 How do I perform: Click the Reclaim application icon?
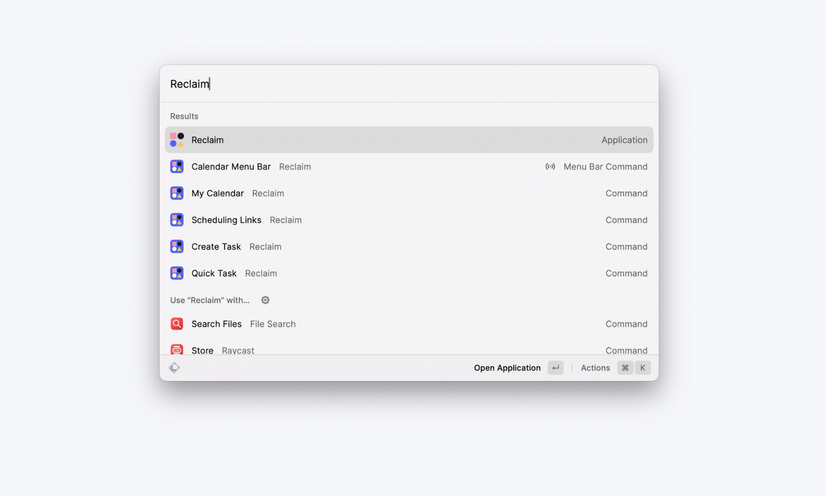point(177,140)
